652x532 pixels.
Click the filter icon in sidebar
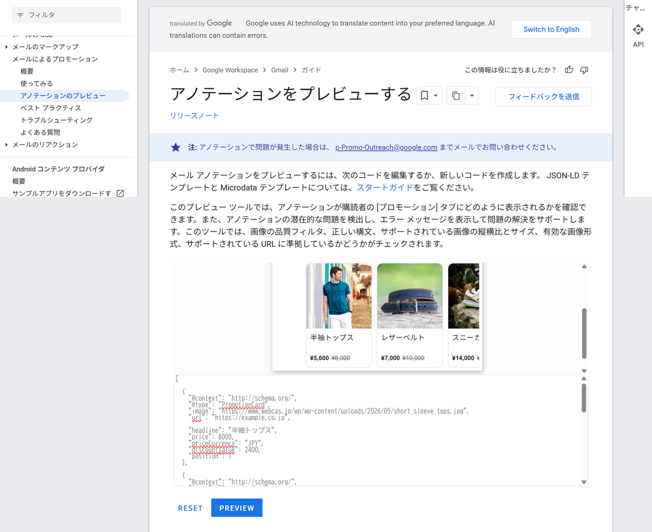20,15
